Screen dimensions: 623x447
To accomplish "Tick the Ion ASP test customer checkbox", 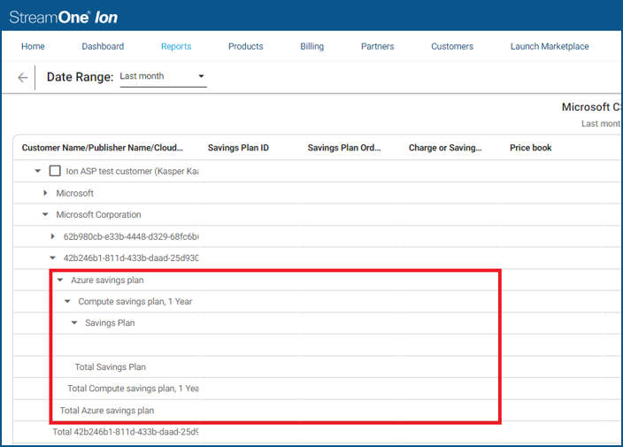I will pyautogui.click(x=55, y=171).
